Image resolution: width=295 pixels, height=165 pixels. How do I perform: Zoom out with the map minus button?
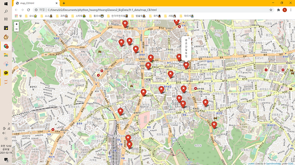(17, 29)
